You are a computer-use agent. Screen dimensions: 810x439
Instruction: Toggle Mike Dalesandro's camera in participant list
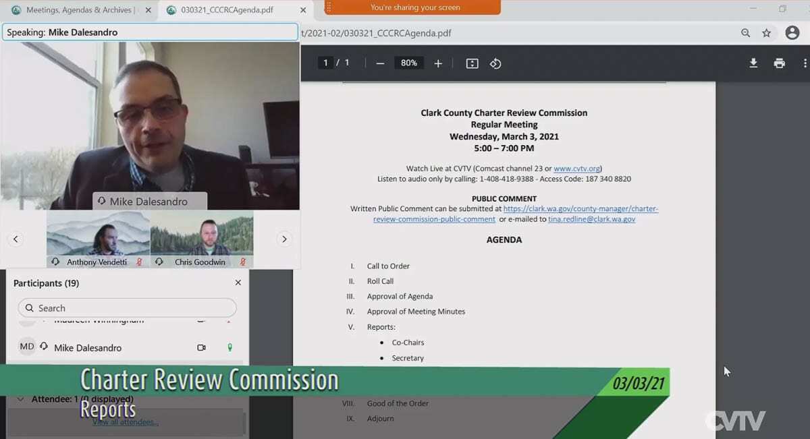pos(201,348)
